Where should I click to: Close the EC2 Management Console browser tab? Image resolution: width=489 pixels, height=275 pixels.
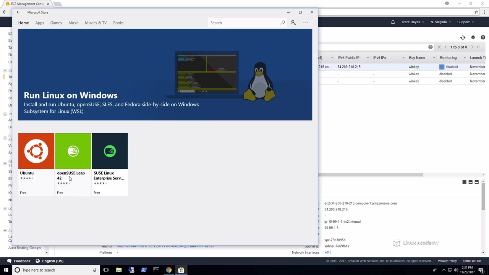pos(48,4)
